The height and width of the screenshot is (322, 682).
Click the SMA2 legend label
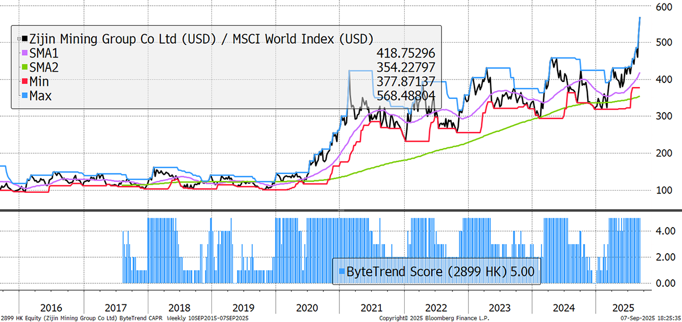coord(44,68)
